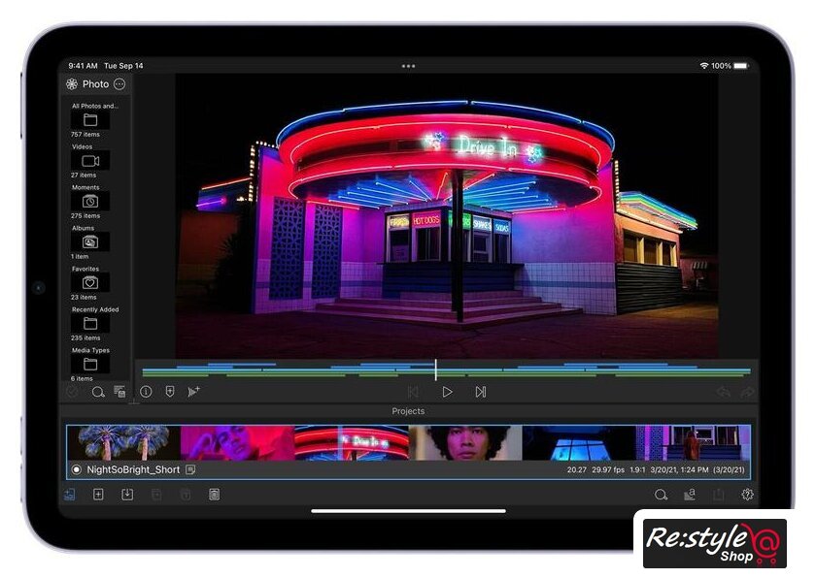Show clip info with the info icon
This screenshot has height=578, width=816.
(146, 392)
